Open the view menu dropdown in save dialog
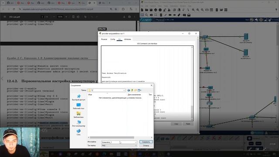 tap(139, 90)
